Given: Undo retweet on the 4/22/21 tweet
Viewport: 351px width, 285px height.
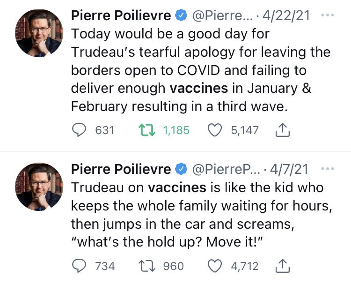Looking at the screenshot, I should (x=146, y=130).
